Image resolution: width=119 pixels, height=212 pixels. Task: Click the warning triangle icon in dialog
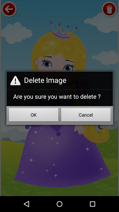point(15,81)
